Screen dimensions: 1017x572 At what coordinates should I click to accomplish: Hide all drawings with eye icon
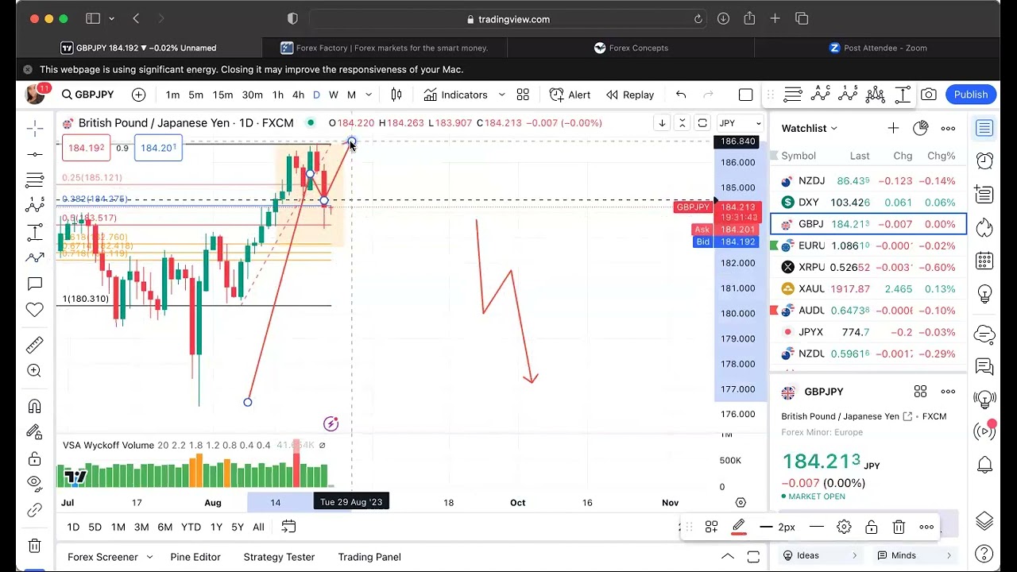click(x=34, y=482)
